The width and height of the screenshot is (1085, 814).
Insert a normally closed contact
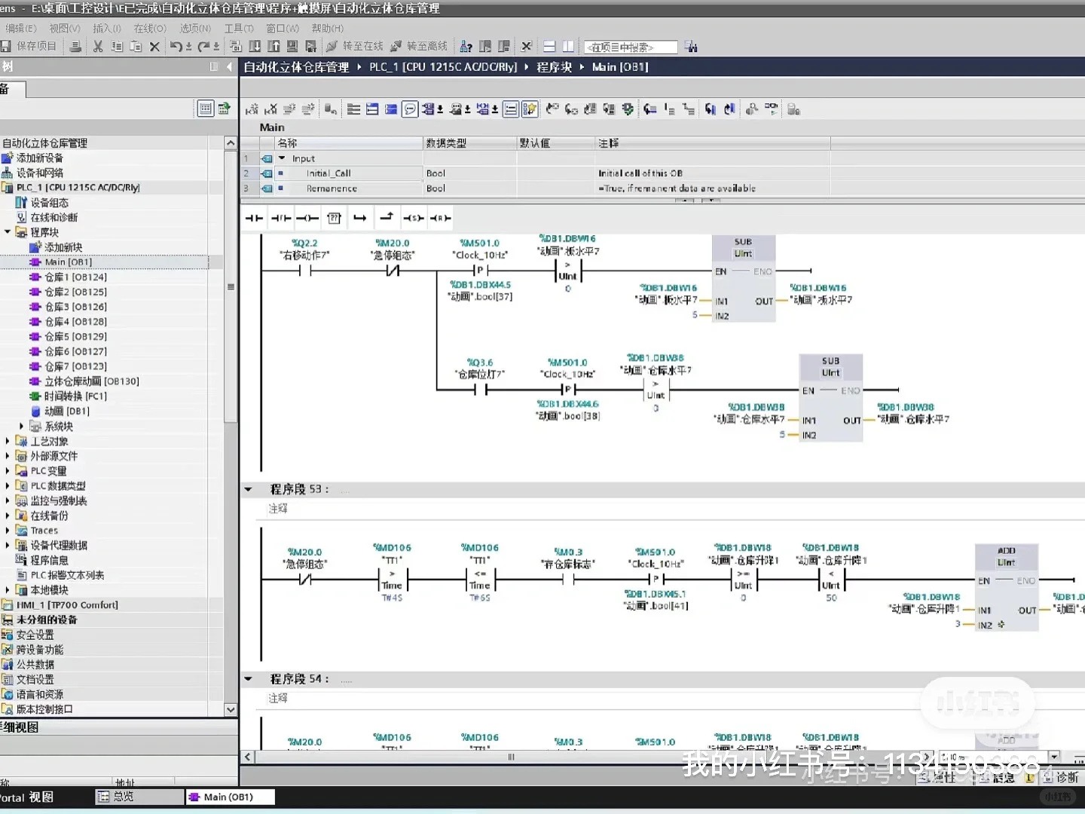point(281,219)
